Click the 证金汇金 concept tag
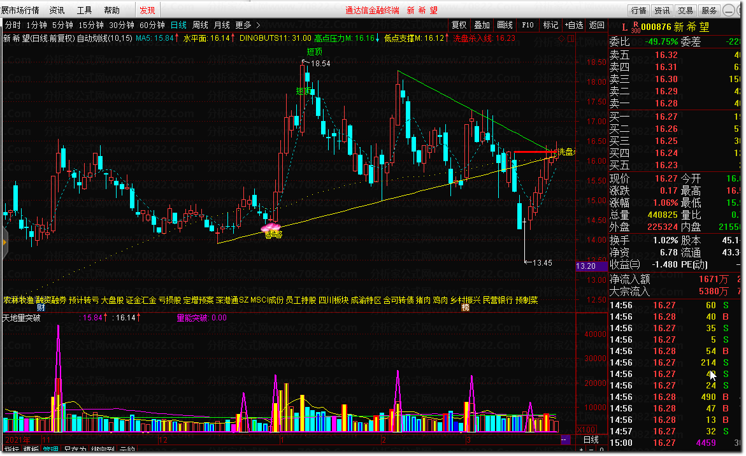Viewport: 746px width, 456px height. coord(141,300)
